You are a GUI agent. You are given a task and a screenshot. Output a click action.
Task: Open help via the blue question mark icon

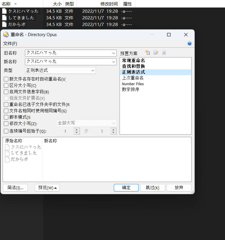coord(189,44)
